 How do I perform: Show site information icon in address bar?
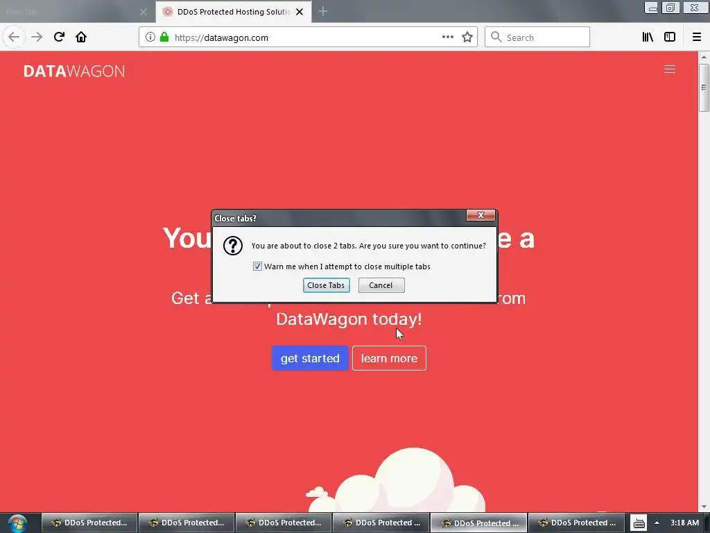click(x=150, y=37)
